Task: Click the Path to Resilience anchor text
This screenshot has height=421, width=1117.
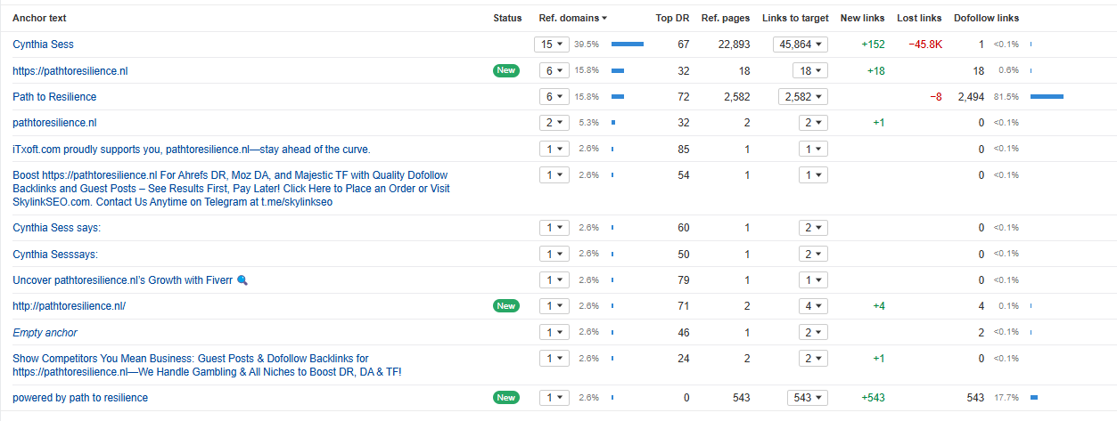Action: point(54,97)
